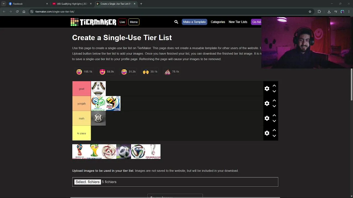The height and width of the screenshot is (198, 353).
Task: Open the search magnifier in the header
Action: [x=176, y=22]
